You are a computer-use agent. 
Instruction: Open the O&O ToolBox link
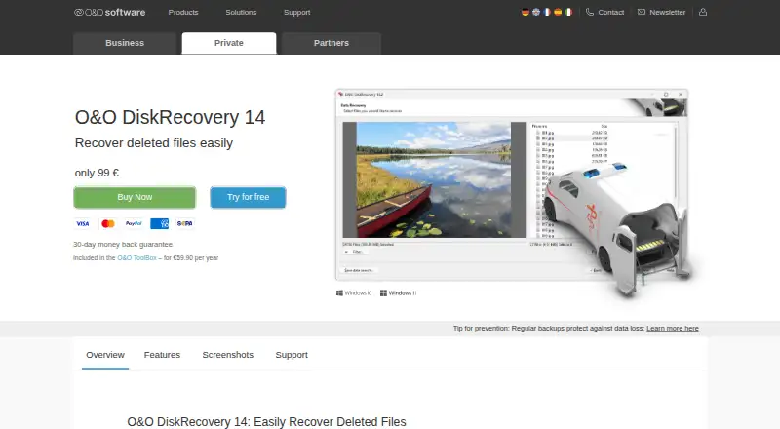pyautogui.click(x=136, y=257)
